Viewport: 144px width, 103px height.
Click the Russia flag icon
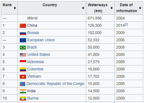23,33
